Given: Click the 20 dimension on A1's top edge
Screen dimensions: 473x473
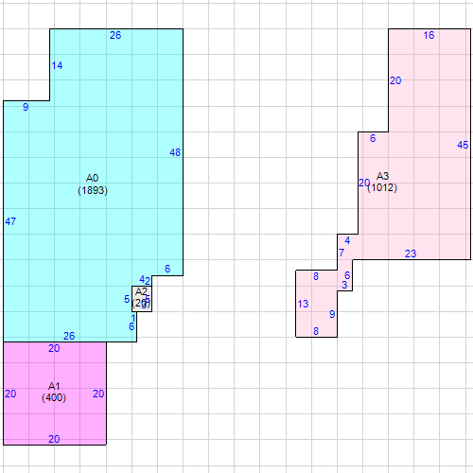Looking at the screenshot, I should click(54, 348).
